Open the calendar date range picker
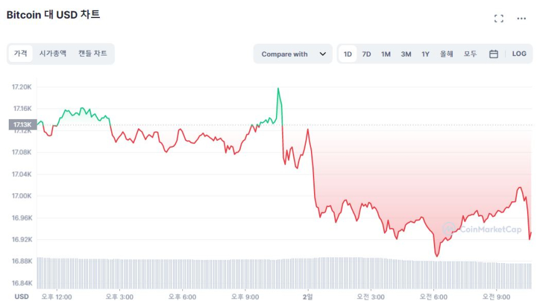The image size is (537, 301). pos(493,54)
